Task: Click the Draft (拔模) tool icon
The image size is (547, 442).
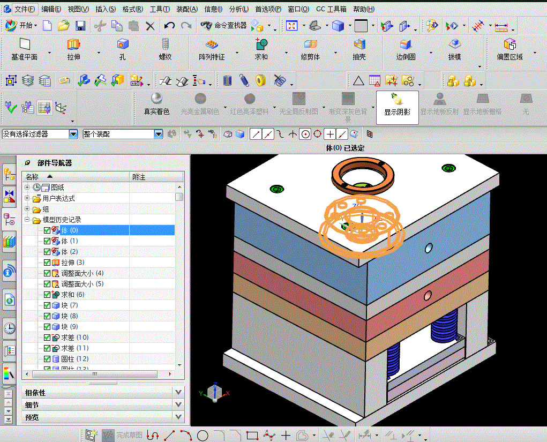Action: 454,44
